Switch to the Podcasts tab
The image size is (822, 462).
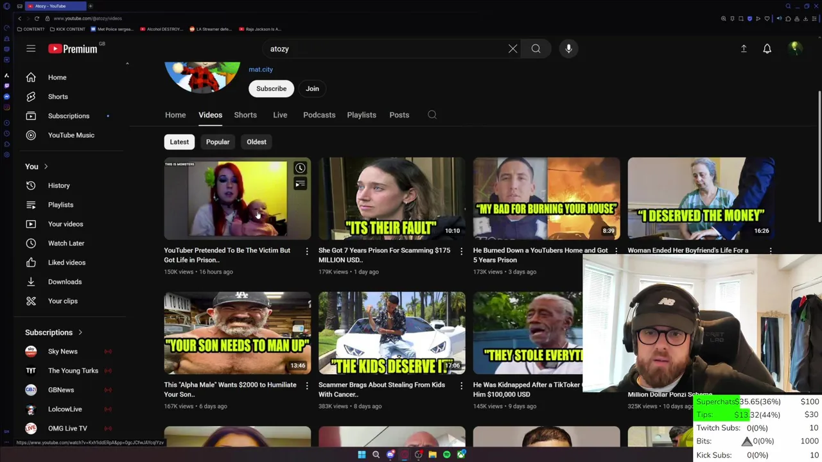click(319, 115)
